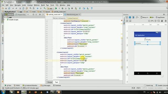The width and height of the screenshot is (168, 94).
Task: Click the Redo arrow icon
Action: 16,8
